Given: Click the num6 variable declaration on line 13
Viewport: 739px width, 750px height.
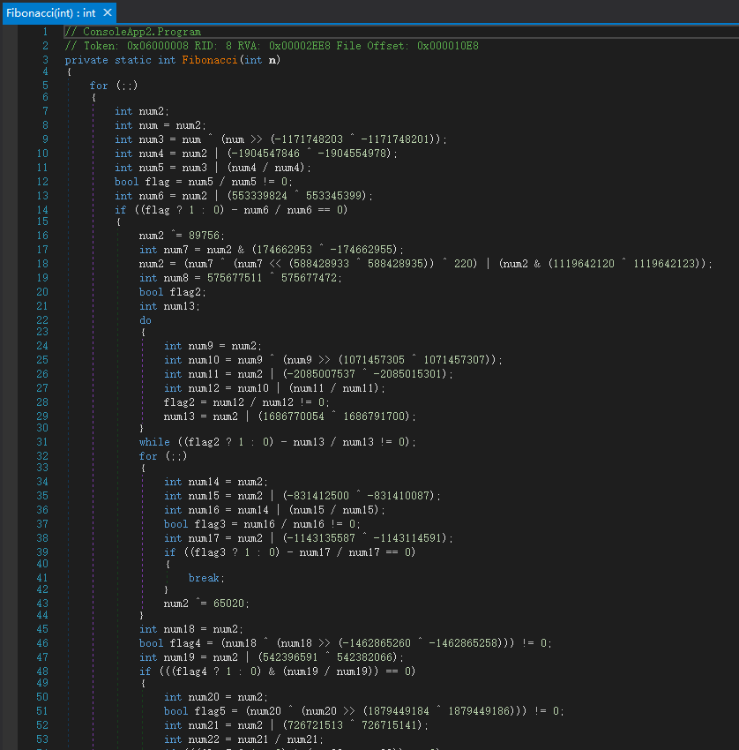Looking at the screenshot, I should [x=152, y=196].
